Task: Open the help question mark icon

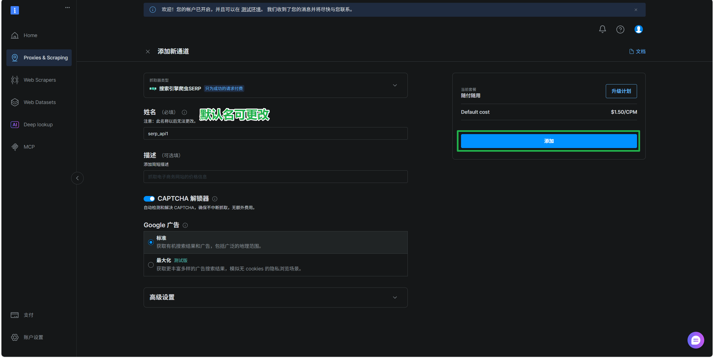Action: (x=620, y=29)
